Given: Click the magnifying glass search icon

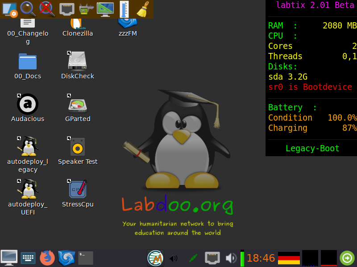Looking at the screenshot, I should [28, 9].
